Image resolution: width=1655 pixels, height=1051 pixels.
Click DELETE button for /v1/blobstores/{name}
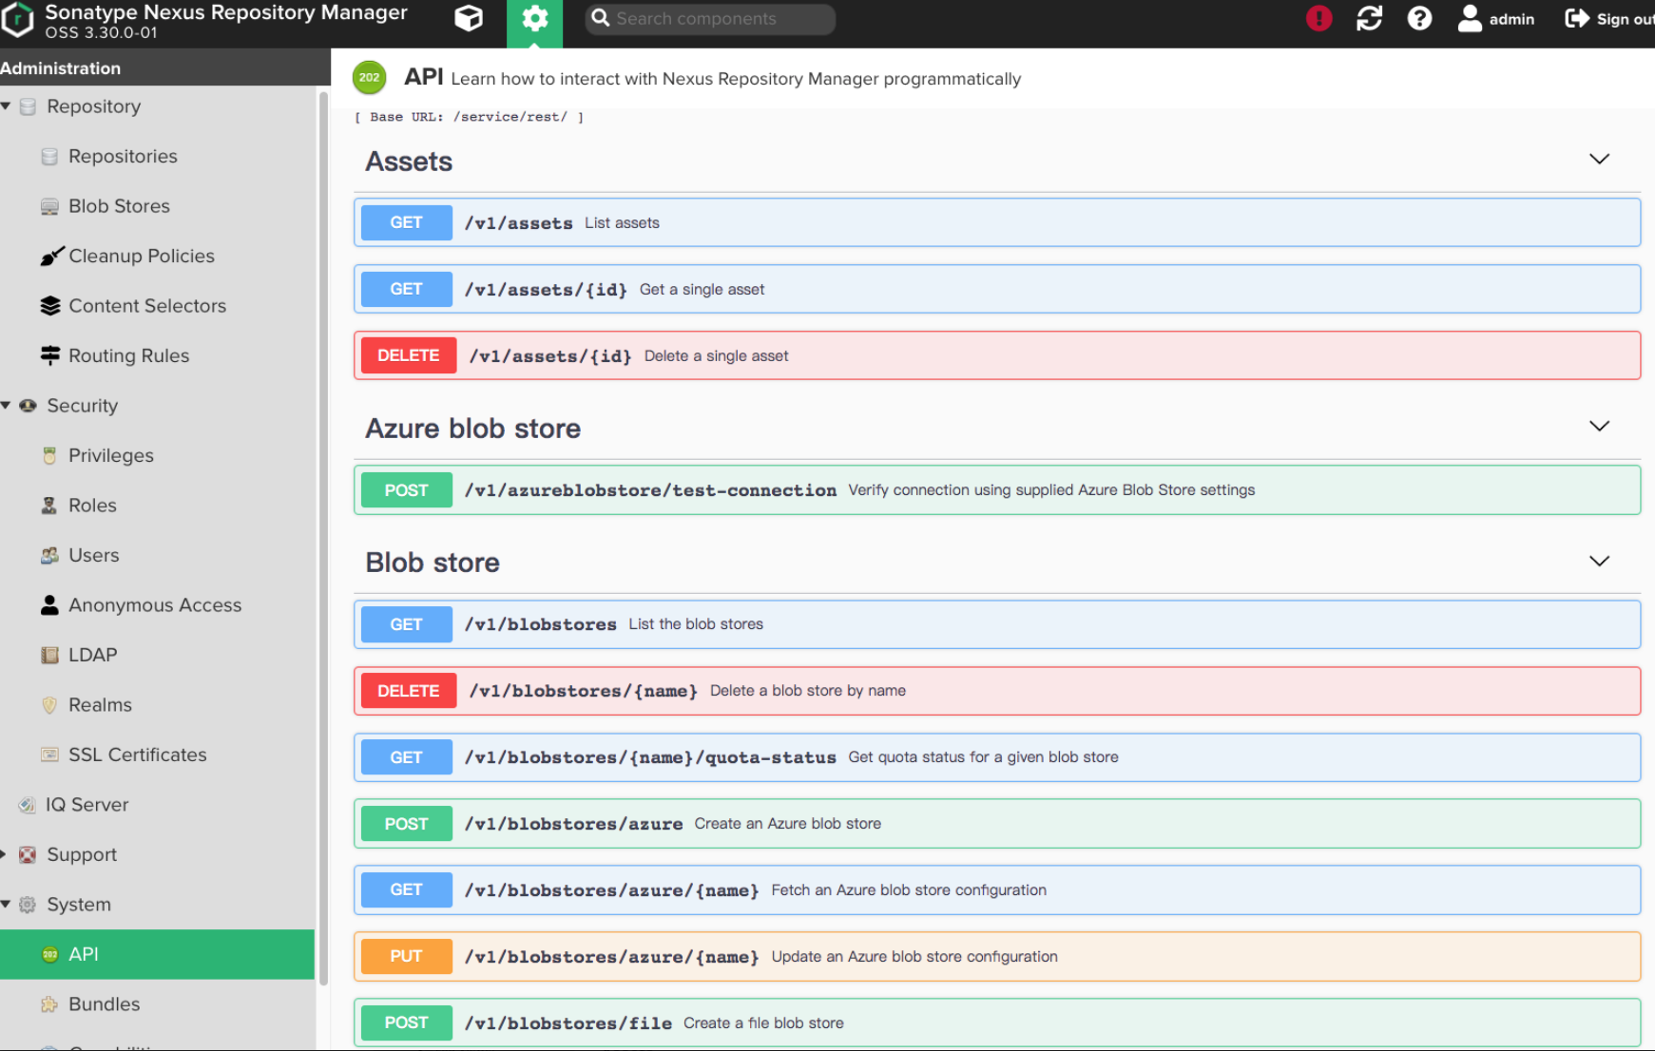point(408,691)
